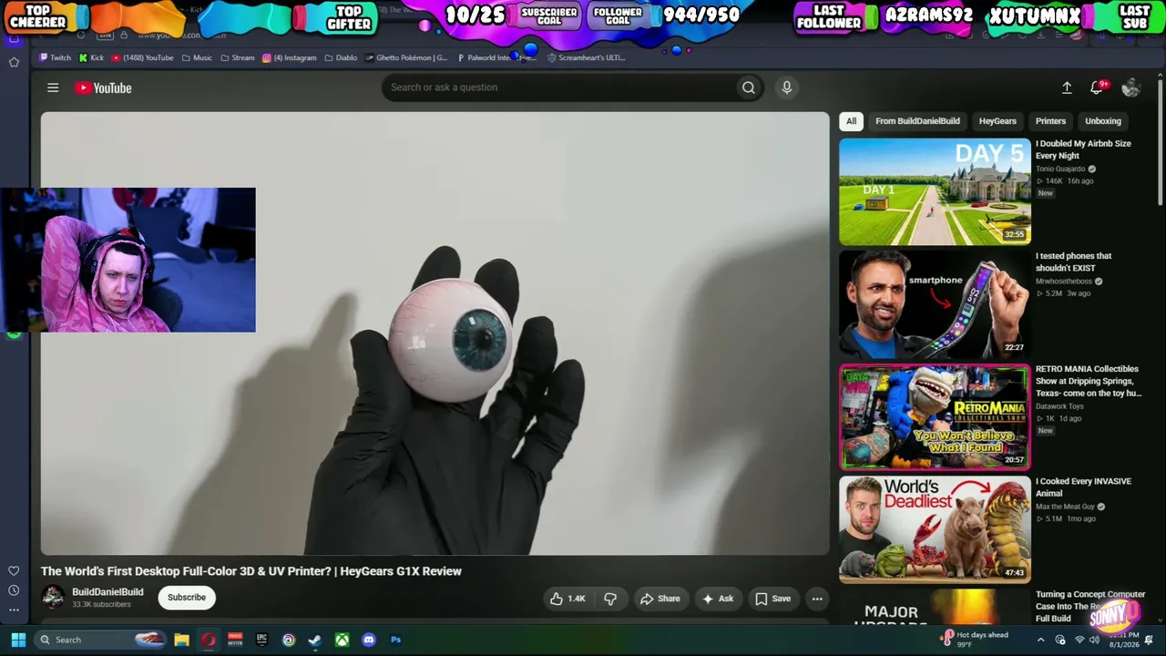Viewport: 1166px width, 656px height.
Task: Open the RetroMania video thumbnail
Action: (x=935, y=417)
